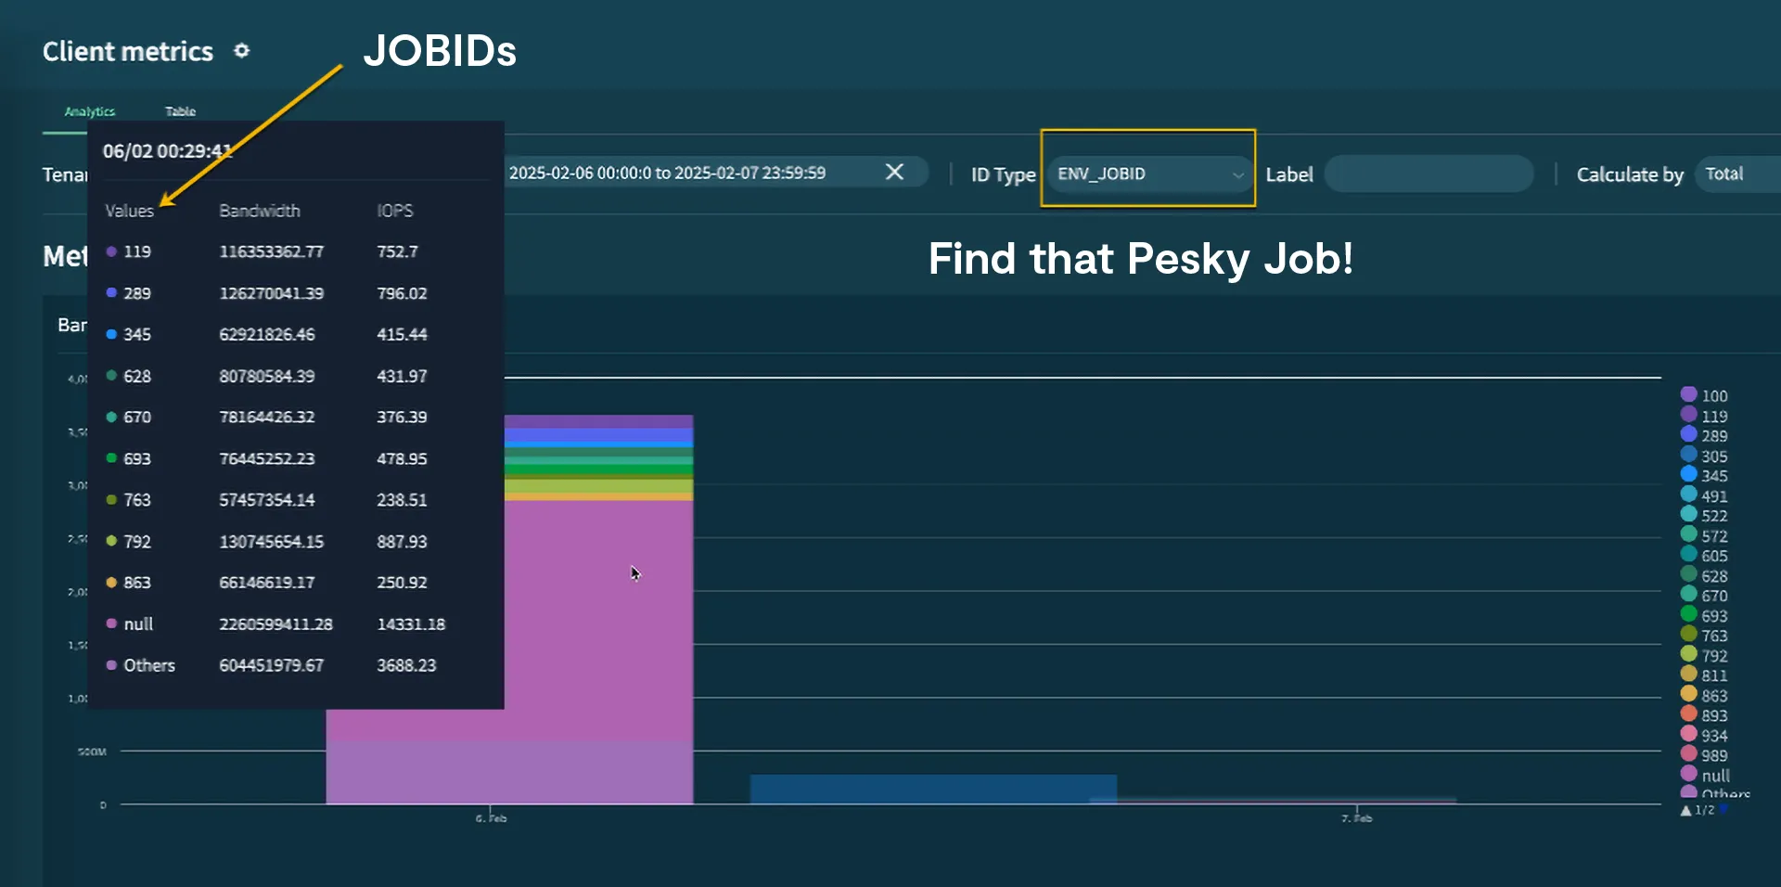Toggle legend series 345

point(1704,475)
